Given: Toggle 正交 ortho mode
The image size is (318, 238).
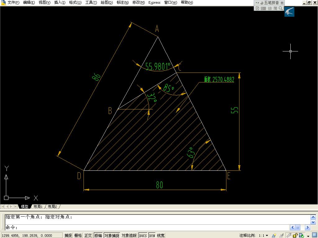Looking at the screenshot, I should click(x=88, y=236).
